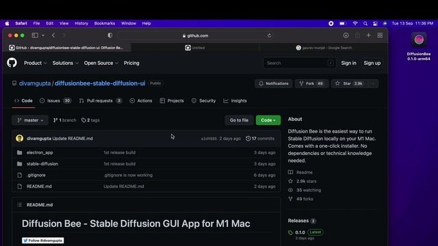Viewport: 438px width, 246px height.
Task: Open the Apple menu
Action: tap(8, 23)
